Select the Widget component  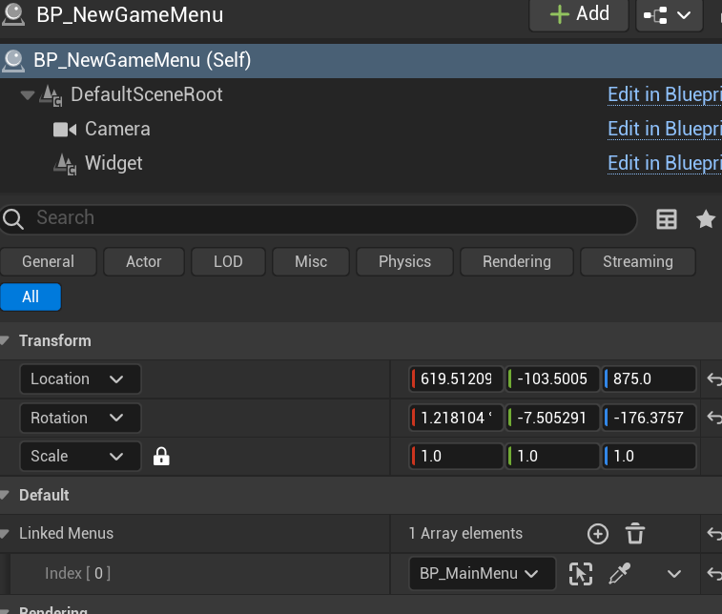pos(113,163)
